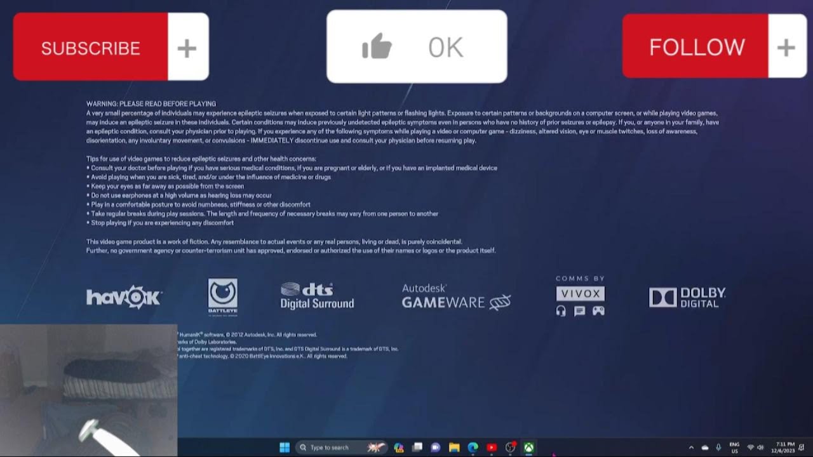The width and height of the screenshot is (813, 457).
Task: Click the notification bell icon
Action: click(x=802, y=447)
